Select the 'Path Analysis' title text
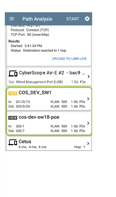Viewport: 116px width, 197px height. pos(37,19)
